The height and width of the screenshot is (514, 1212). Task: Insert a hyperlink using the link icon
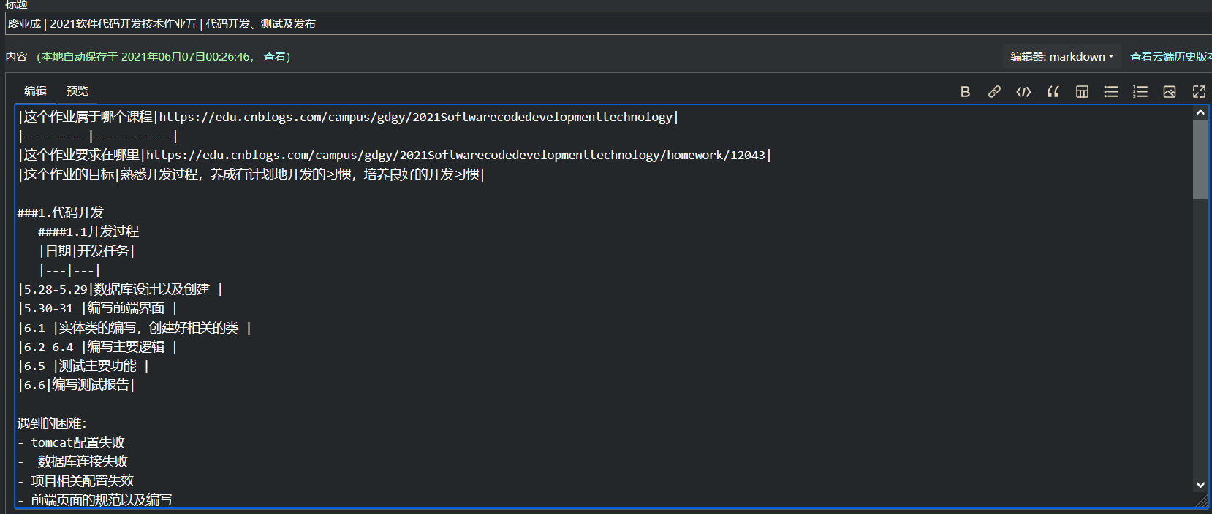[994, 92]
